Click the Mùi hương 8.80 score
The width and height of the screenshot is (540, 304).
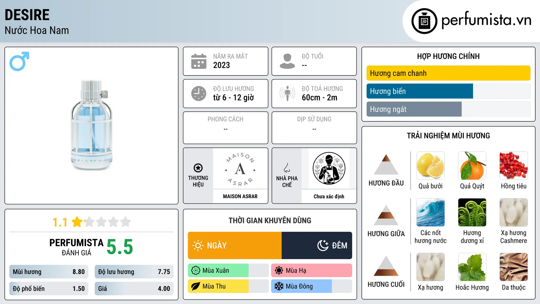pyautogui.click(x=49, y=272)
